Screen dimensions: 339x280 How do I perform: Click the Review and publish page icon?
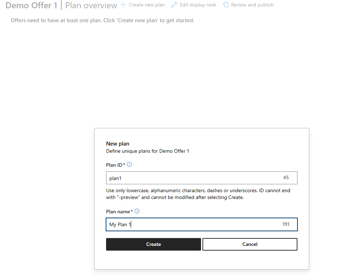225,5
